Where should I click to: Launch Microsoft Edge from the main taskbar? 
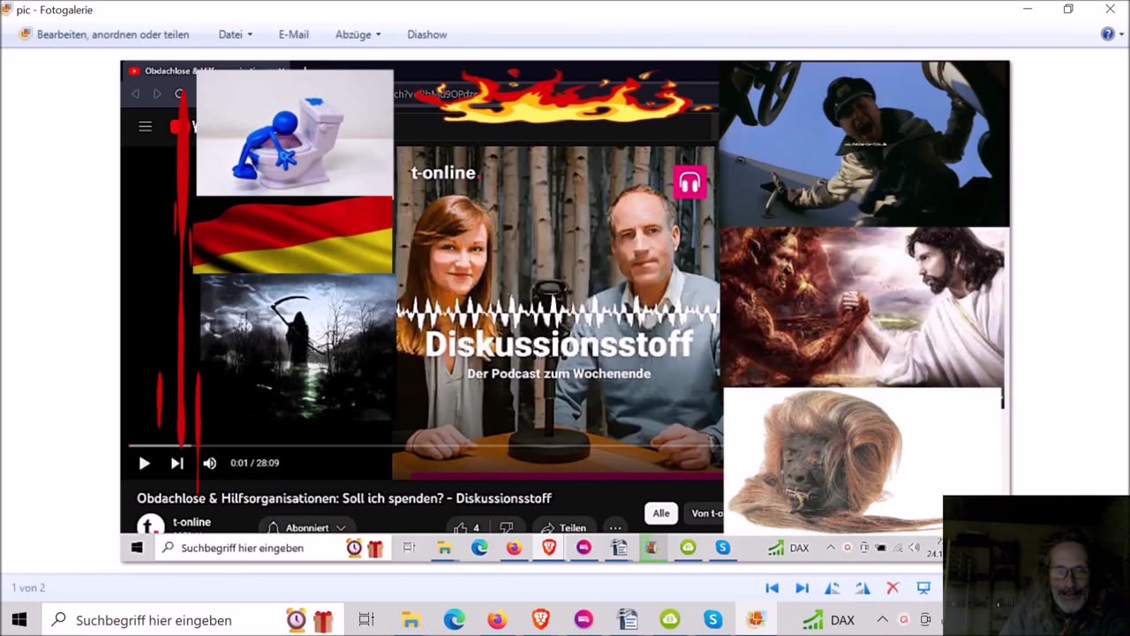pos(454,620)
